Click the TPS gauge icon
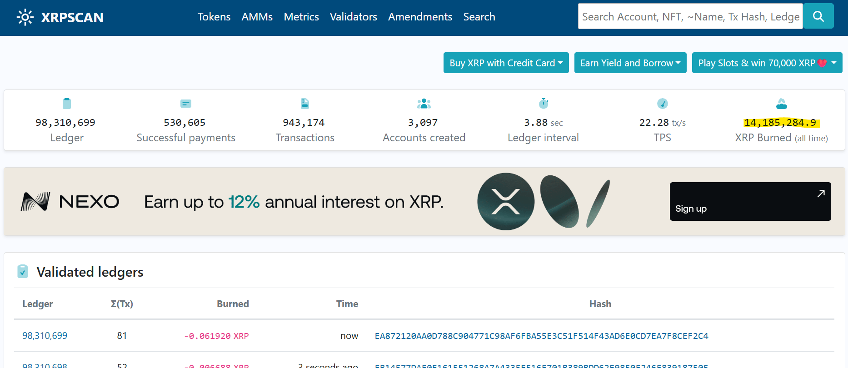This screenshot has width=848, height=368. click(x=663, y=104)
